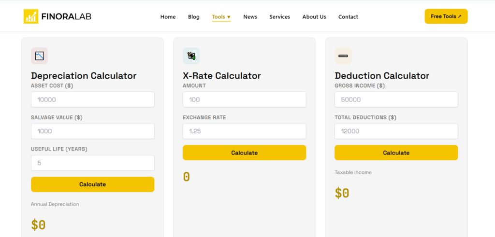Click the Depreciation Calculator chart icon
This screenshot has width=495, height=237.
click(x=40, y=56)
